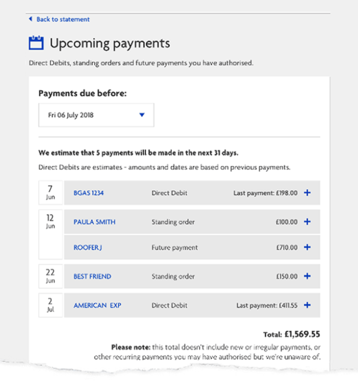This screenshot has height=381, width=358.
Task: Select the 7 Jun date tile
Action: 50,192
